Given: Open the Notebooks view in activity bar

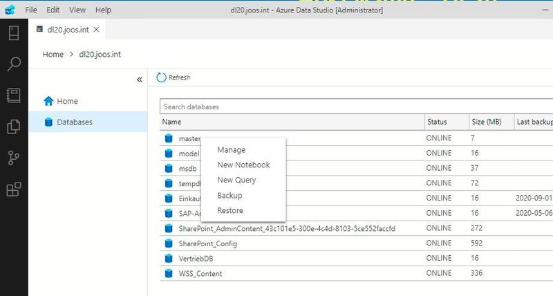Looking at the screenshot, I should pyautogui.click(x=14, y=95).
